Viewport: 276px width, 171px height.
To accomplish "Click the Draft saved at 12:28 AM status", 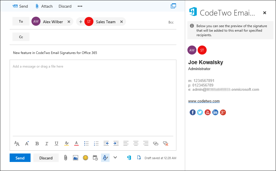I will click(160, 158).
